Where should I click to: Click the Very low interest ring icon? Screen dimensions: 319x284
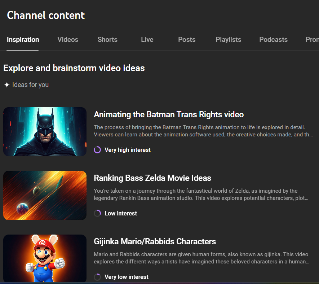(97, 277)
